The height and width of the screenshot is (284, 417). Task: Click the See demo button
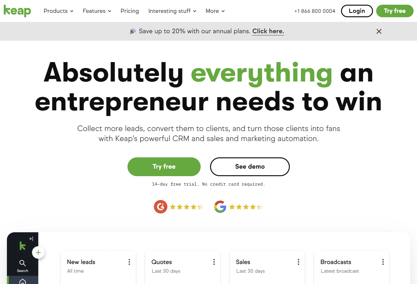coord(250,167)
